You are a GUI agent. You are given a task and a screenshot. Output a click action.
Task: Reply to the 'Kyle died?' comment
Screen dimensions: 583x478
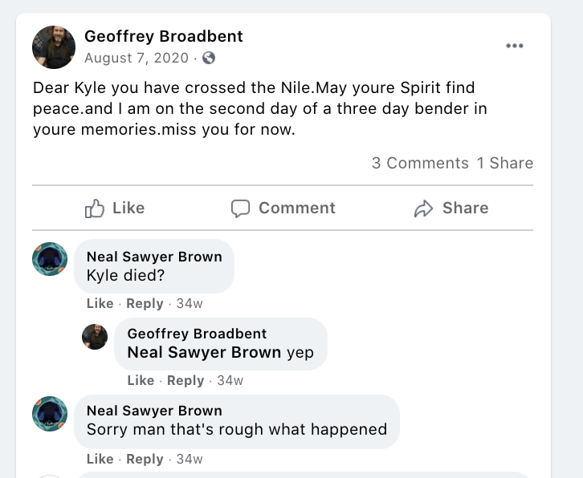coord(145,303)
